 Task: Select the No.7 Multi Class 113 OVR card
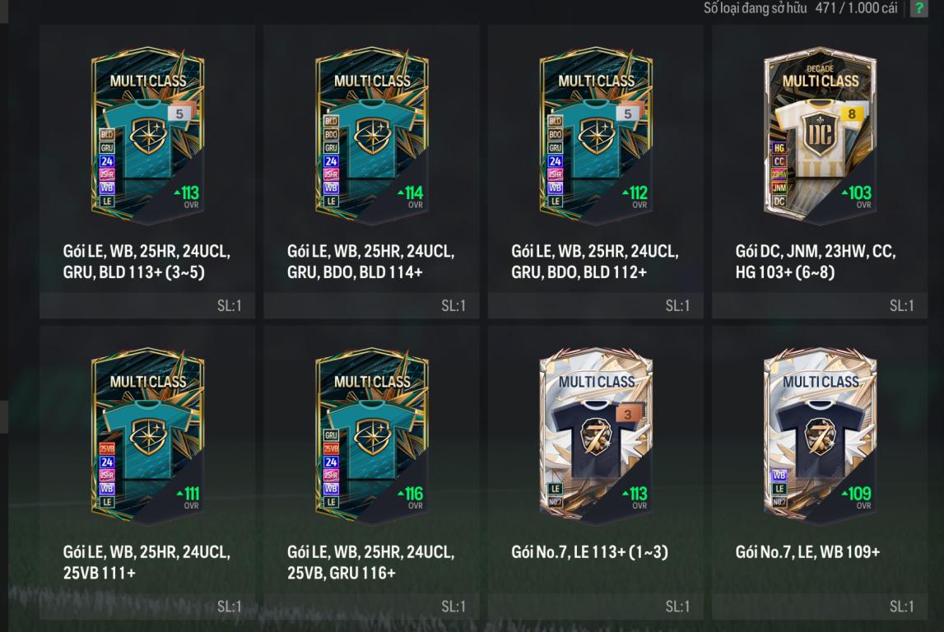[596, 437]
